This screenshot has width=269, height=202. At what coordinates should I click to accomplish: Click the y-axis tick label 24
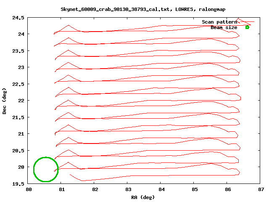click(21, 34)
